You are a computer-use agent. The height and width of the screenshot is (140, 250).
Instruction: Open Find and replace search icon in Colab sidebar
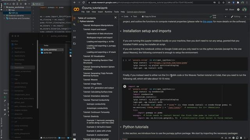pos(74,24)
